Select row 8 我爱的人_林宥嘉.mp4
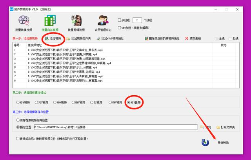 click(126, 81)
